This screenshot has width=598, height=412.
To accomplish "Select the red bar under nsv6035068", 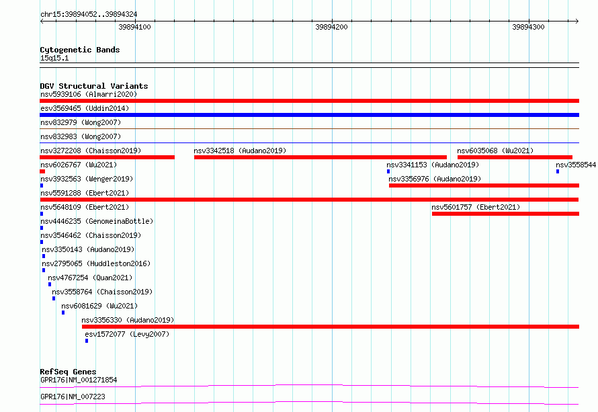I will pyautogui.click(x=515, y=157).
